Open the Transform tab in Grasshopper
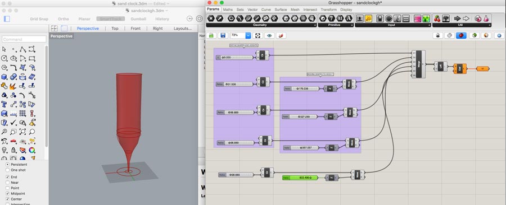This screenshot has height=205, width=506. pyautogui.click(x=328, y=10)
